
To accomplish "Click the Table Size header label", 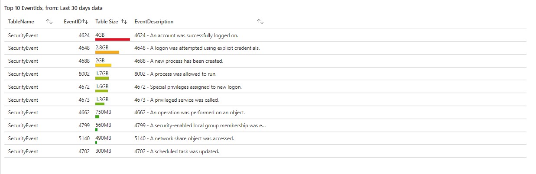I will (107, 22).
